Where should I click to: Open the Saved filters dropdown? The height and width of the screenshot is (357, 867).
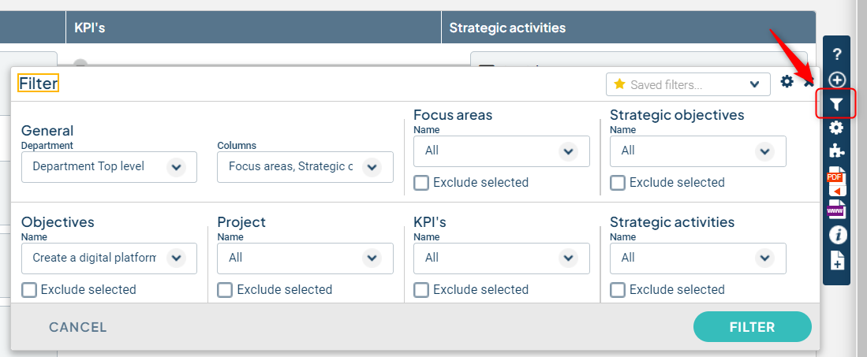688,84
